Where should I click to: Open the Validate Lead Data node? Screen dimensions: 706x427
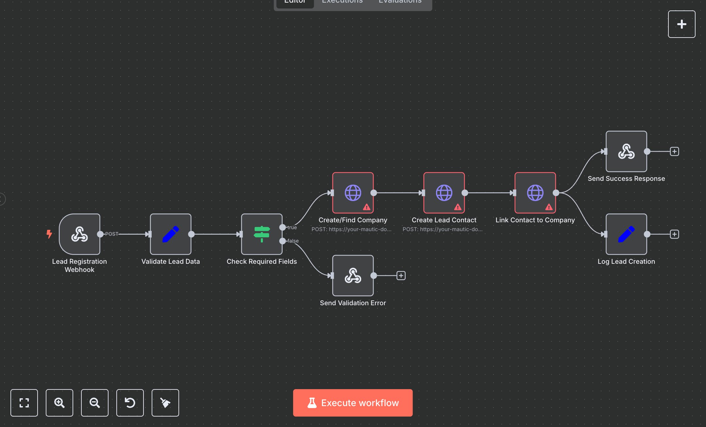pyautogui.click(x=170, y=234)
